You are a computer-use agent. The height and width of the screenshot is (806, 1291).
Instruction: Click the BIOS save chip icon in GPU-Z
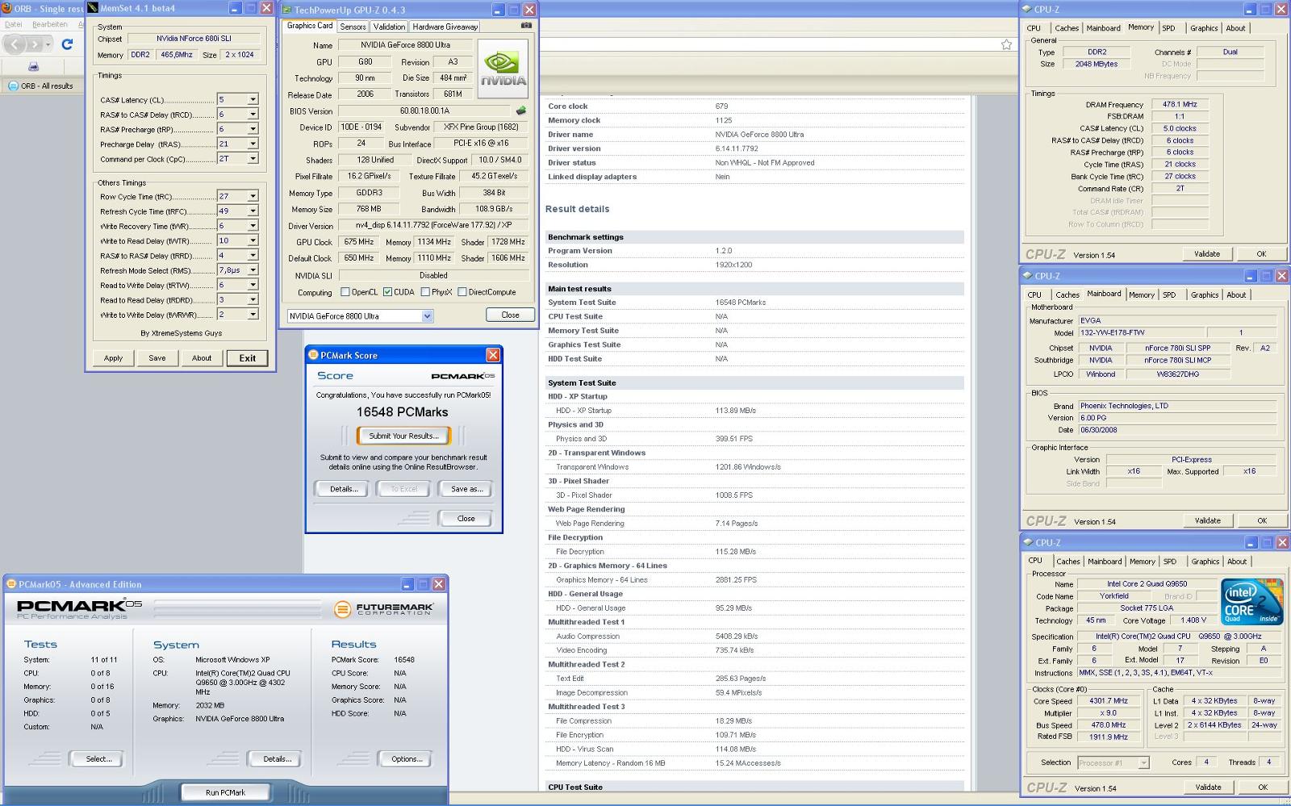click(x=521, y=111)
